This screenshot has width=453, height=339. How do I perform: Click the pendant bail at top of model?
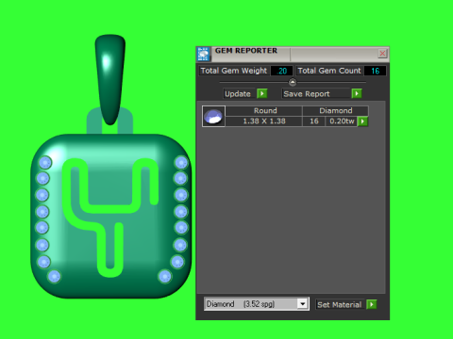coord(110,79)
